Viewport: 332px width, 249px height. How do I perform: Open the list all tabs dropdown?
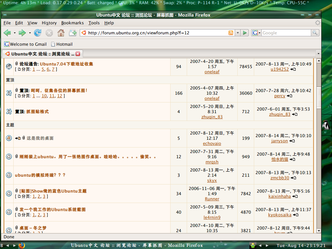(318, 53)
